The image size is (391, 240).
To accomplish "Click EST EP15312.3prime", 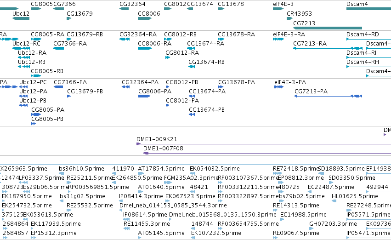I will (54, 233).
